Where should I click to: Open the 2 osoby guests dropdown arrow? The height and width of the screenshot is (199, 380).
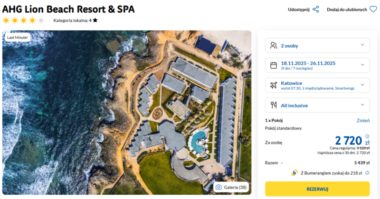(362, 45)
